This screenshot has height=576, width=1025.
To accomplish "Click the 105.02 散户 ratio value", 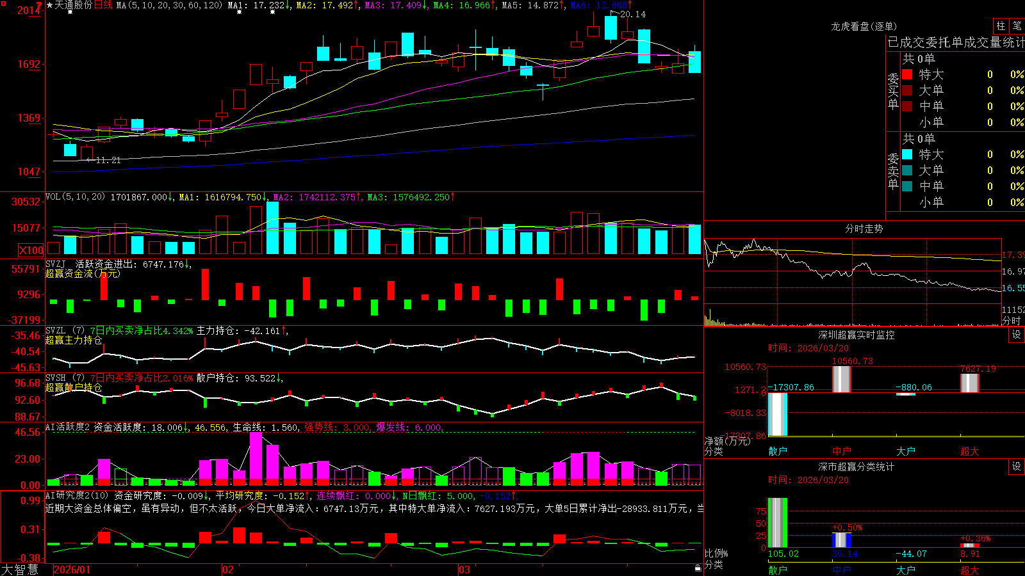I will click(x=783, y=554).
